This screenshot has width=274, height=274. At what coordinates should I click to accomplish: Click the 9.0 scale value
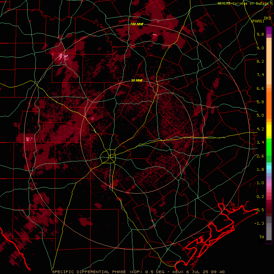click(x=260, y=48)
